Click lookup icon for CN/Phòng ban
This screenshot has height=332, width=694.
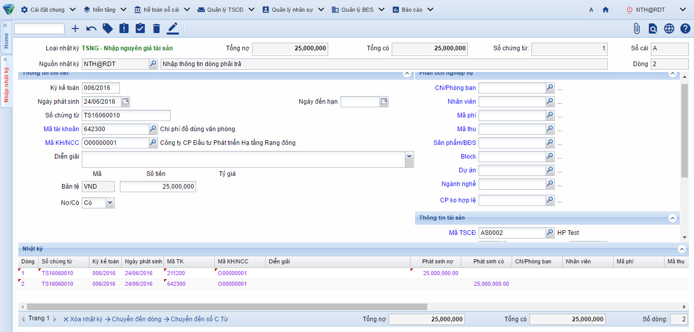(x=550, y=88)
